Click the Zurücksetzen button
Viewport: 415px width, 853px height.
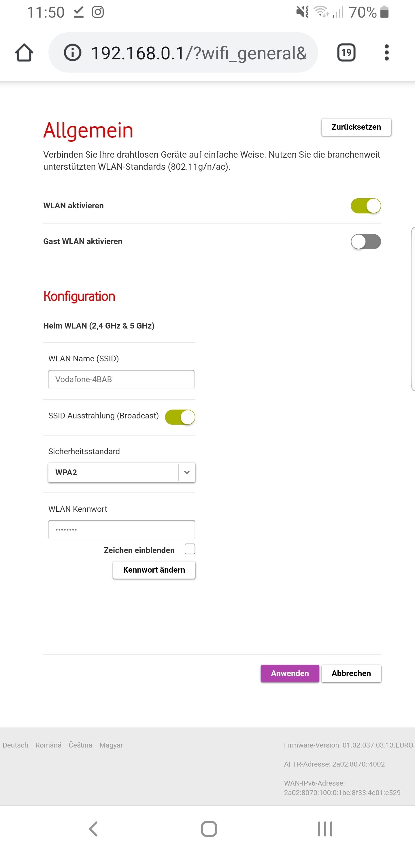pos(356,127)
